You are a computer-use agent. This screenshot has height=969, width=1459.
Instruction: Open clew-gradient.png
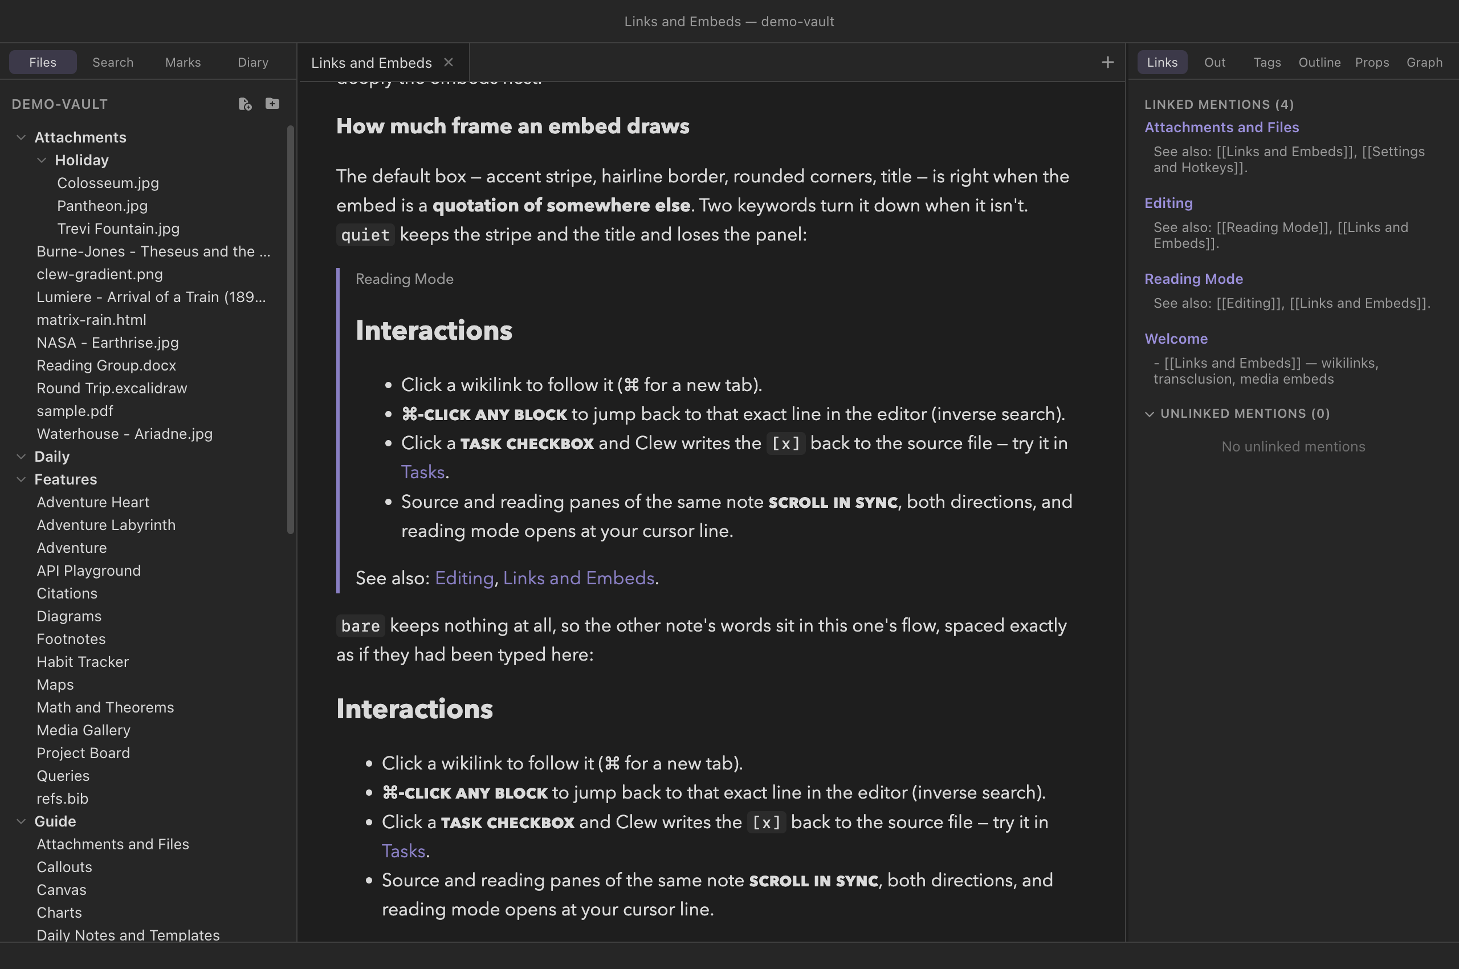pos(100,274)
